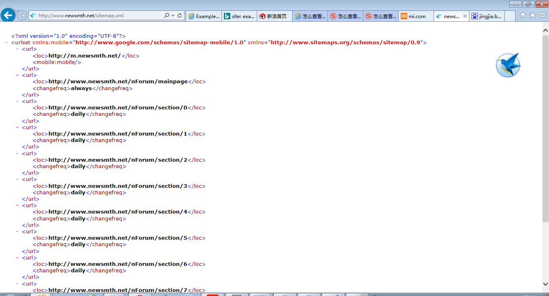Click the vertical scrollbar down arrow
Screen dimensions: 549x296
point(545,284)
